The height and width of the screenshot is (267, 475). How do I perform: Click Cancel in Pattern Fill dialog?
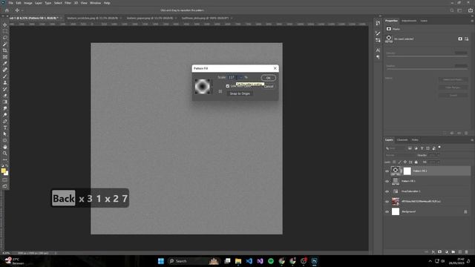(269, 87)
